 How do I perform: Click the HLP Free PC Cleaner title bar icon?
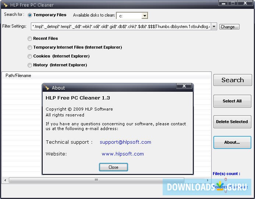[x=5, y=5]
